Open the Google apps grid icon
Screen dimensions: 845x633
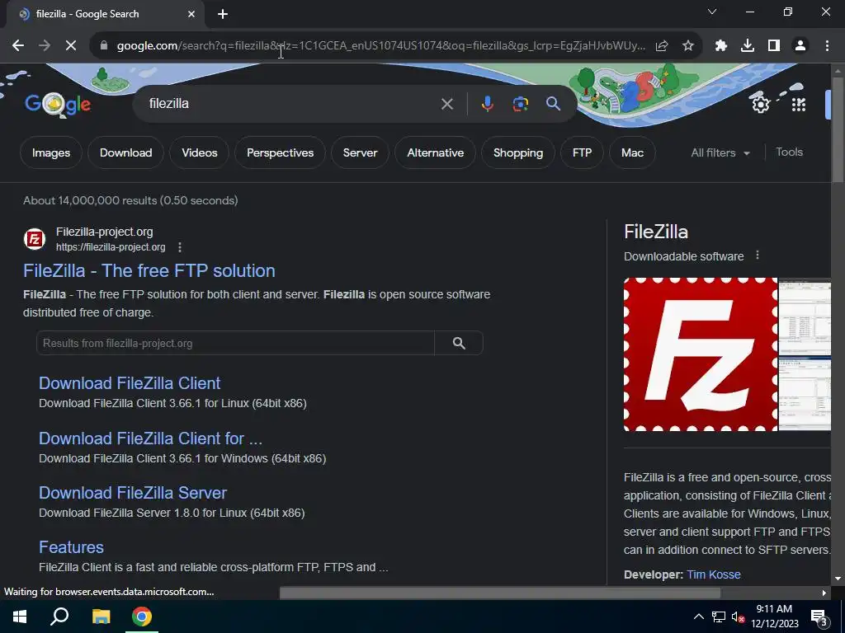(x=799, y=104)
